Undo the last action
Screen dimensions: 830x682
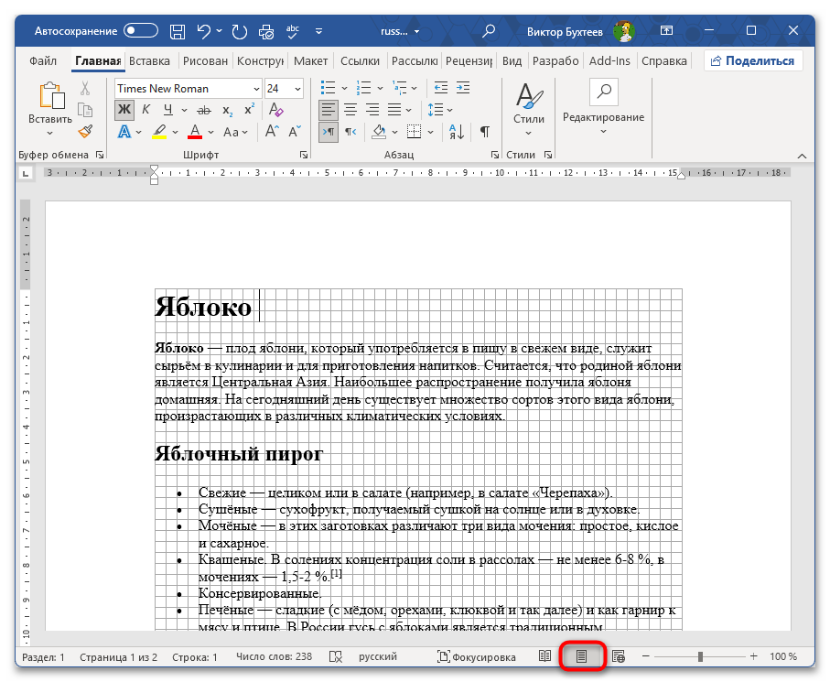coord(204,32)
